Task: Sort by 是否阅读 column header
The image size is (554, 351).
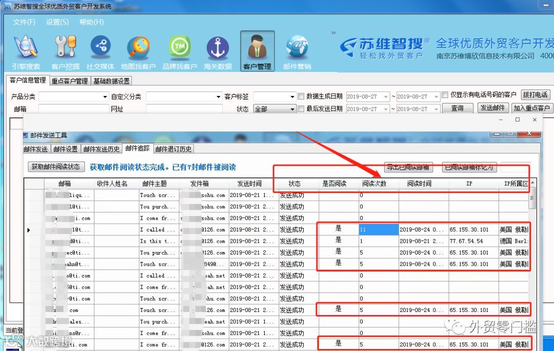Action: (x=334, y=183)
